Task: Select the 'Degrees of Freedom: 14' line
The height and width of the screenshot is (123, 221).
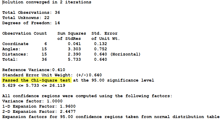Action: pyautogui.click(x=31, y=23)
